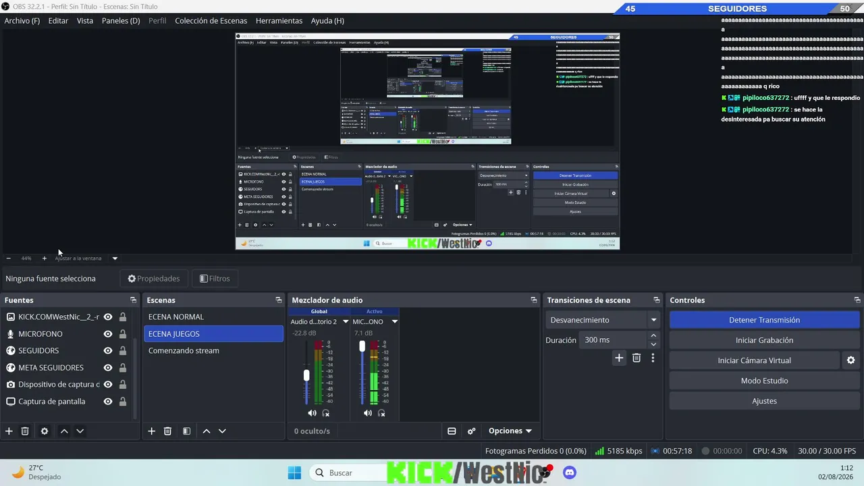The height and width of the screenshot is (486, 864).
Task: Open the Archivo menu
Action: click(22, 21)
